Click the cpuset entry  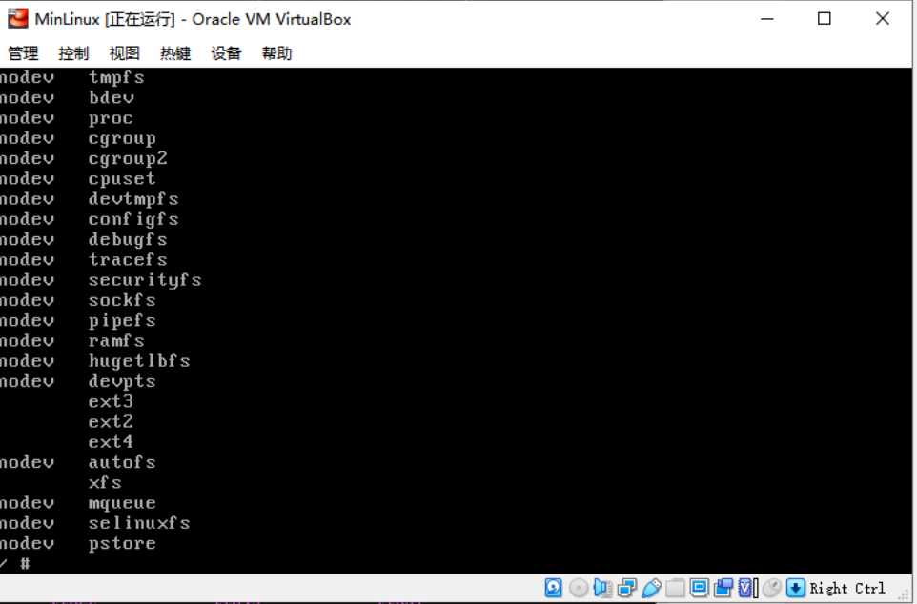[x=122, y=179]
